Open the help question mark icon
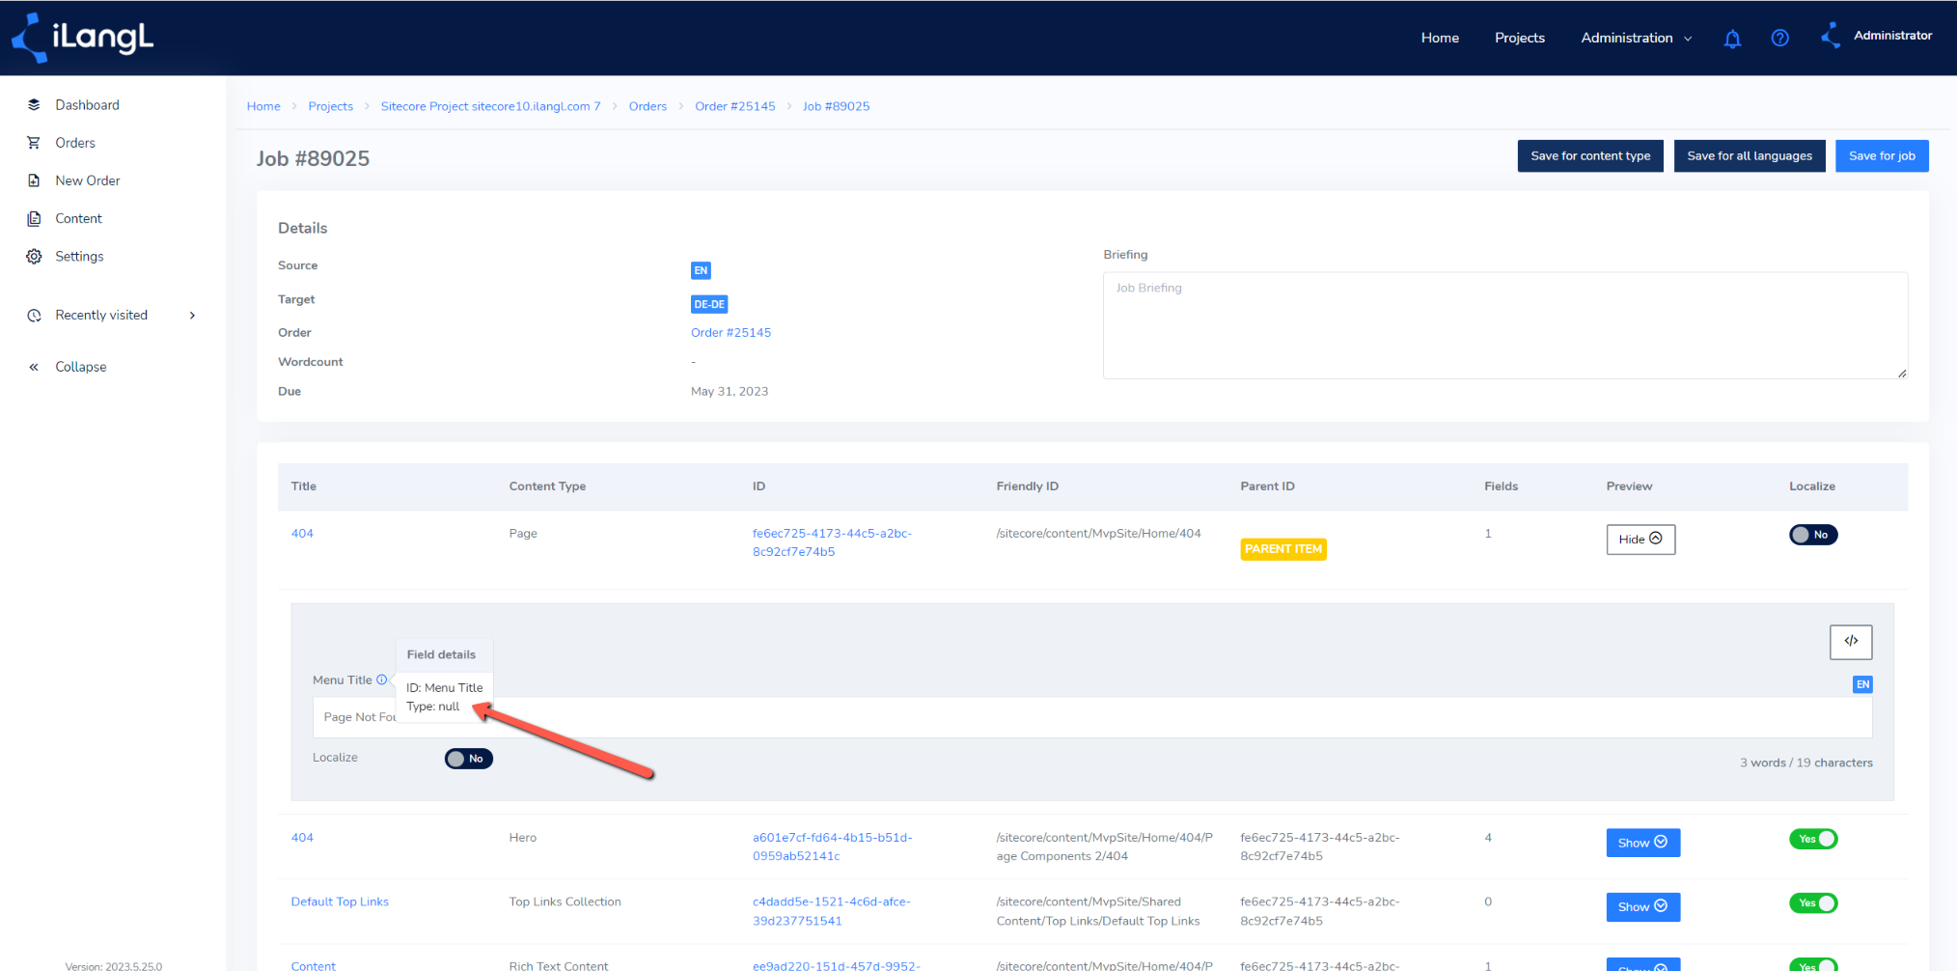The width and height of the screenshot is (1957, 971). coord(1779,38)
